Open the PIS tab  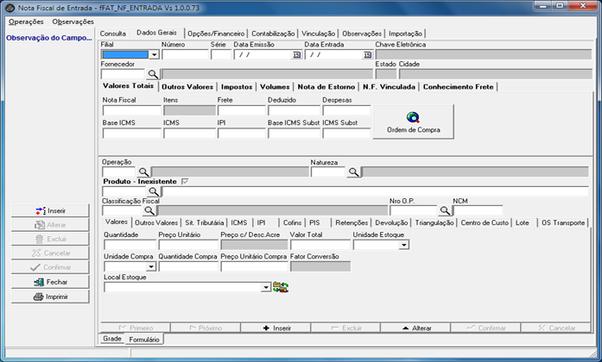(x=314, y=223)
